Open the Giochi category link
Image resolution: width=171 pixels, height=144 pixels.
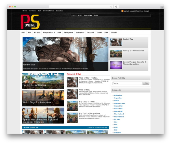point(117,101)
